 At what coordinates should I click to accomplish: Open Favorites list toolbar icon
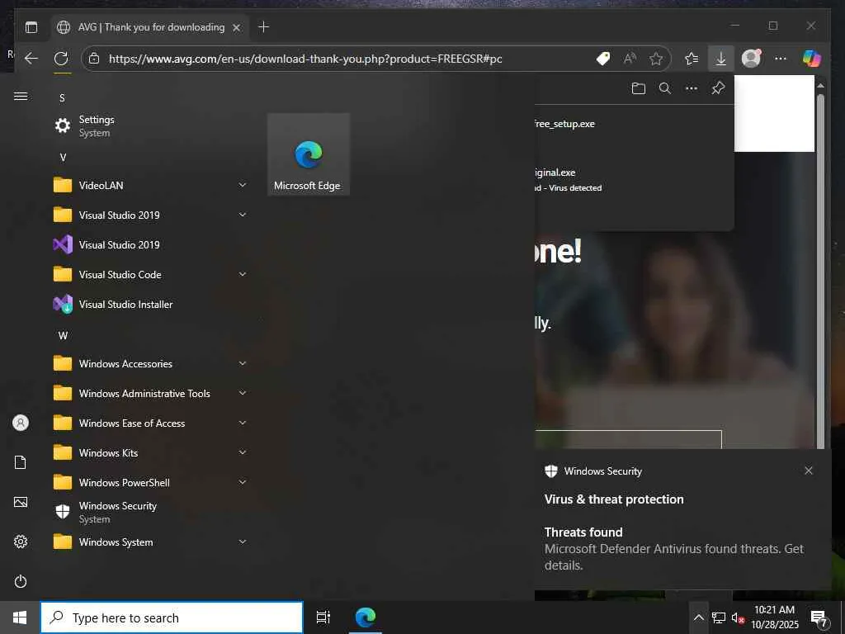[x=692, y=59]
